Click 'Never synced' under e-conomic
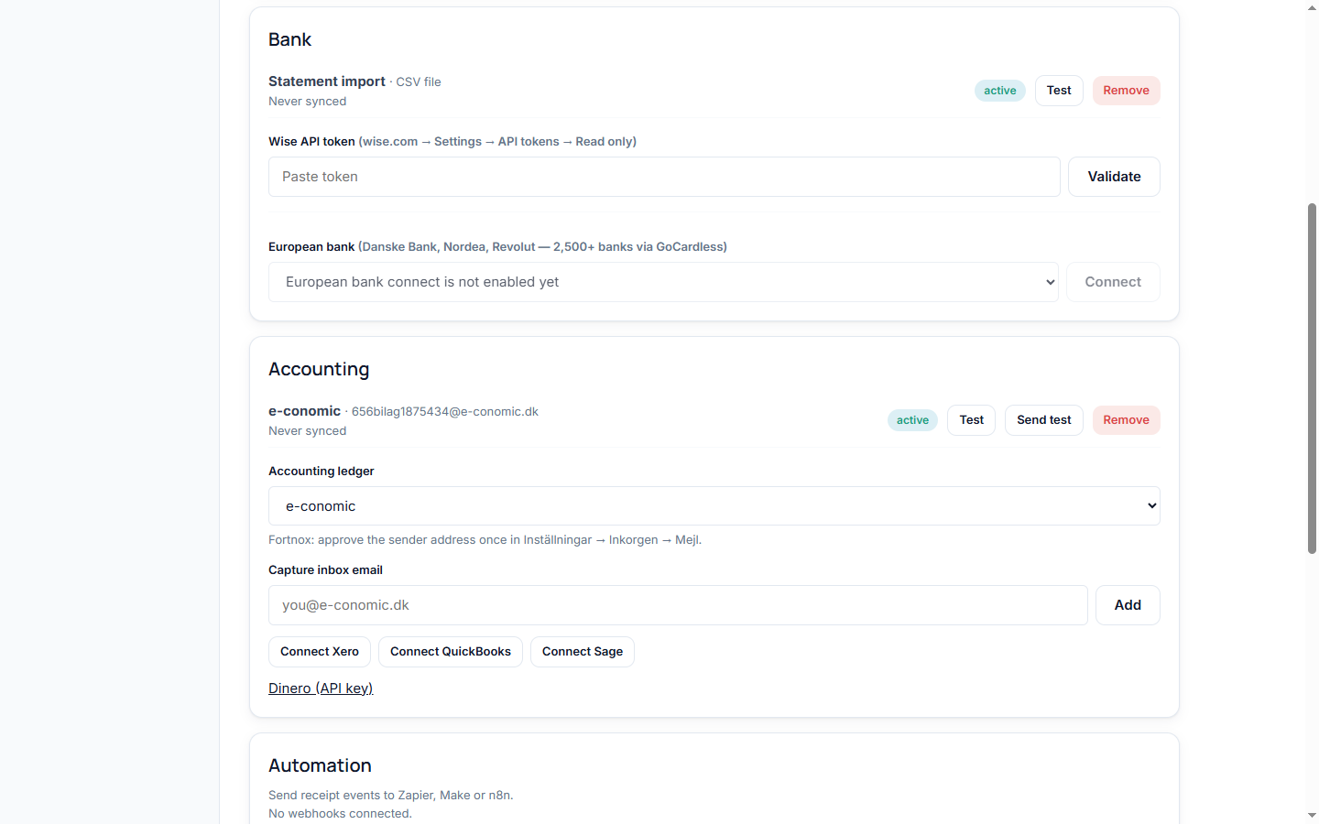1319x824 pixels. point(307,431)
